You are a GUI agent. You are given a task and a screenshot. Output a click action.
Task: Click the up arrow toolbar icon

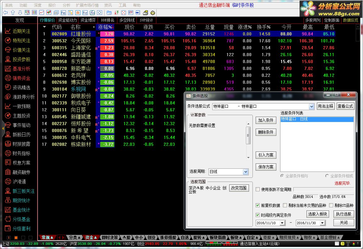(x=13, y=13)
